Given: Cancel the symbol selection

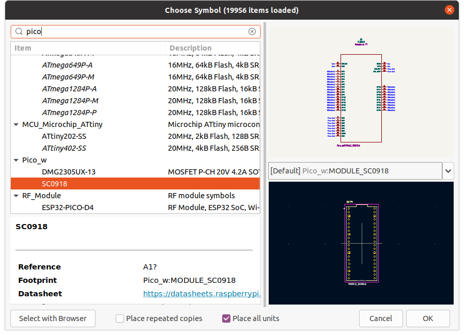Looking at the screenshot, I should point(381,318).
